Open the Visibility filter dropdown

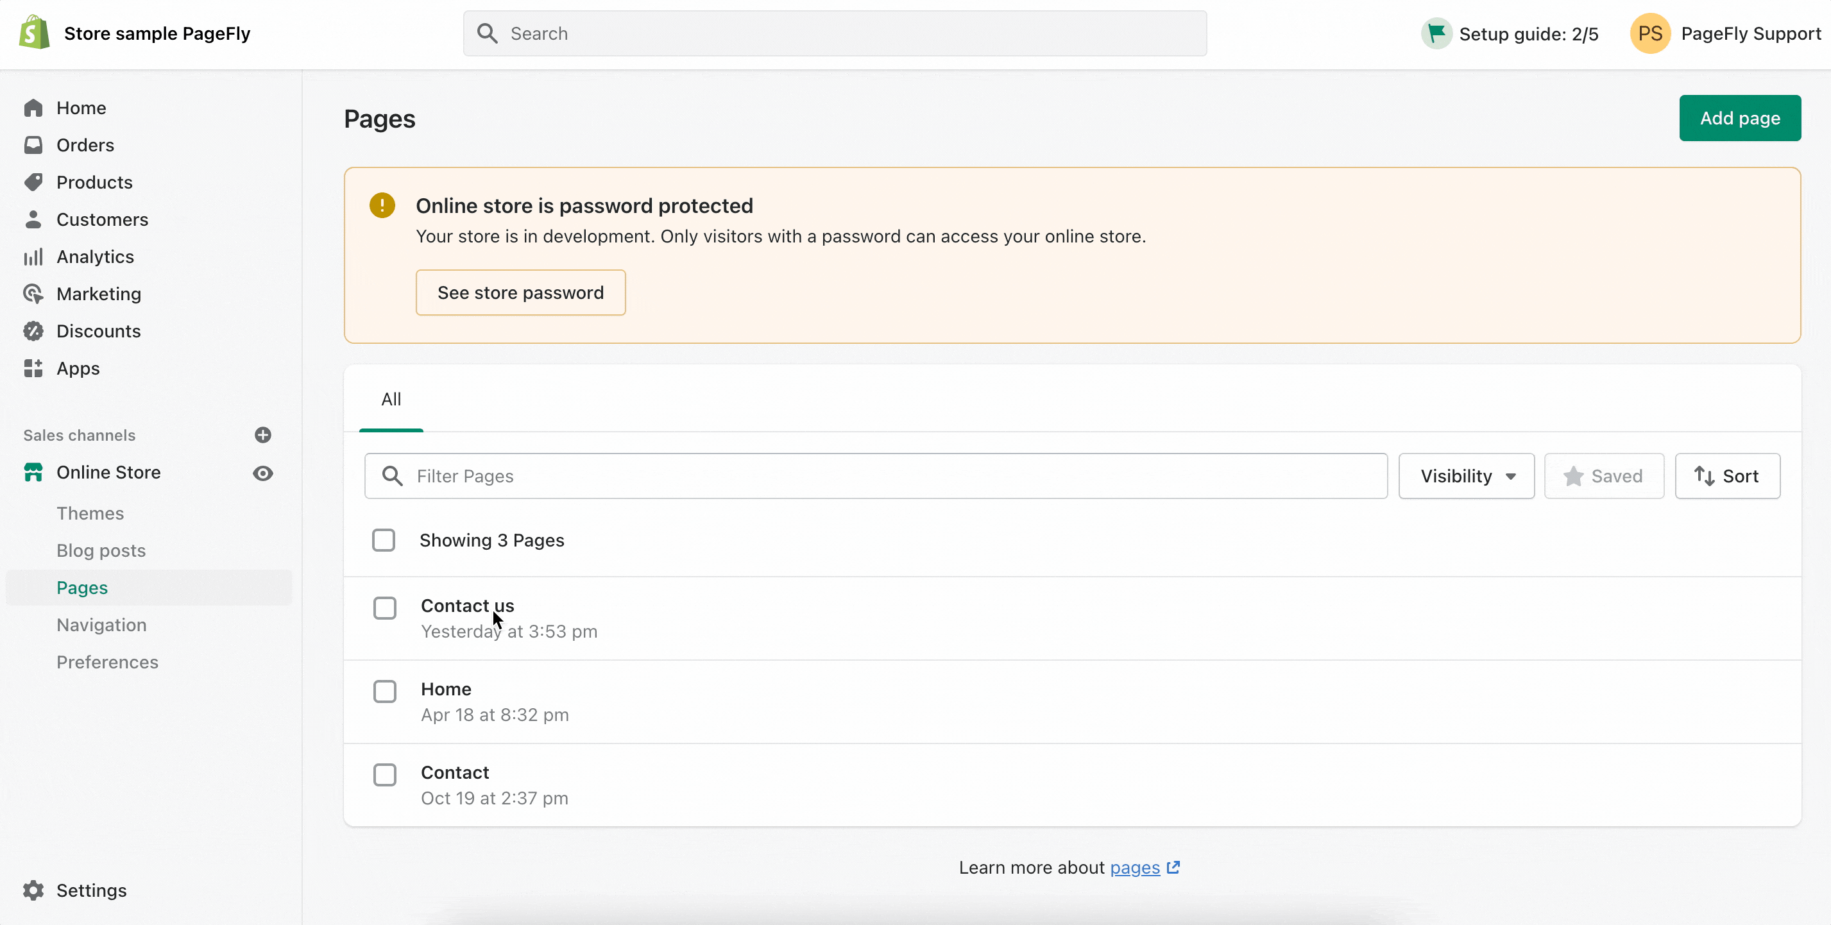1467,476
